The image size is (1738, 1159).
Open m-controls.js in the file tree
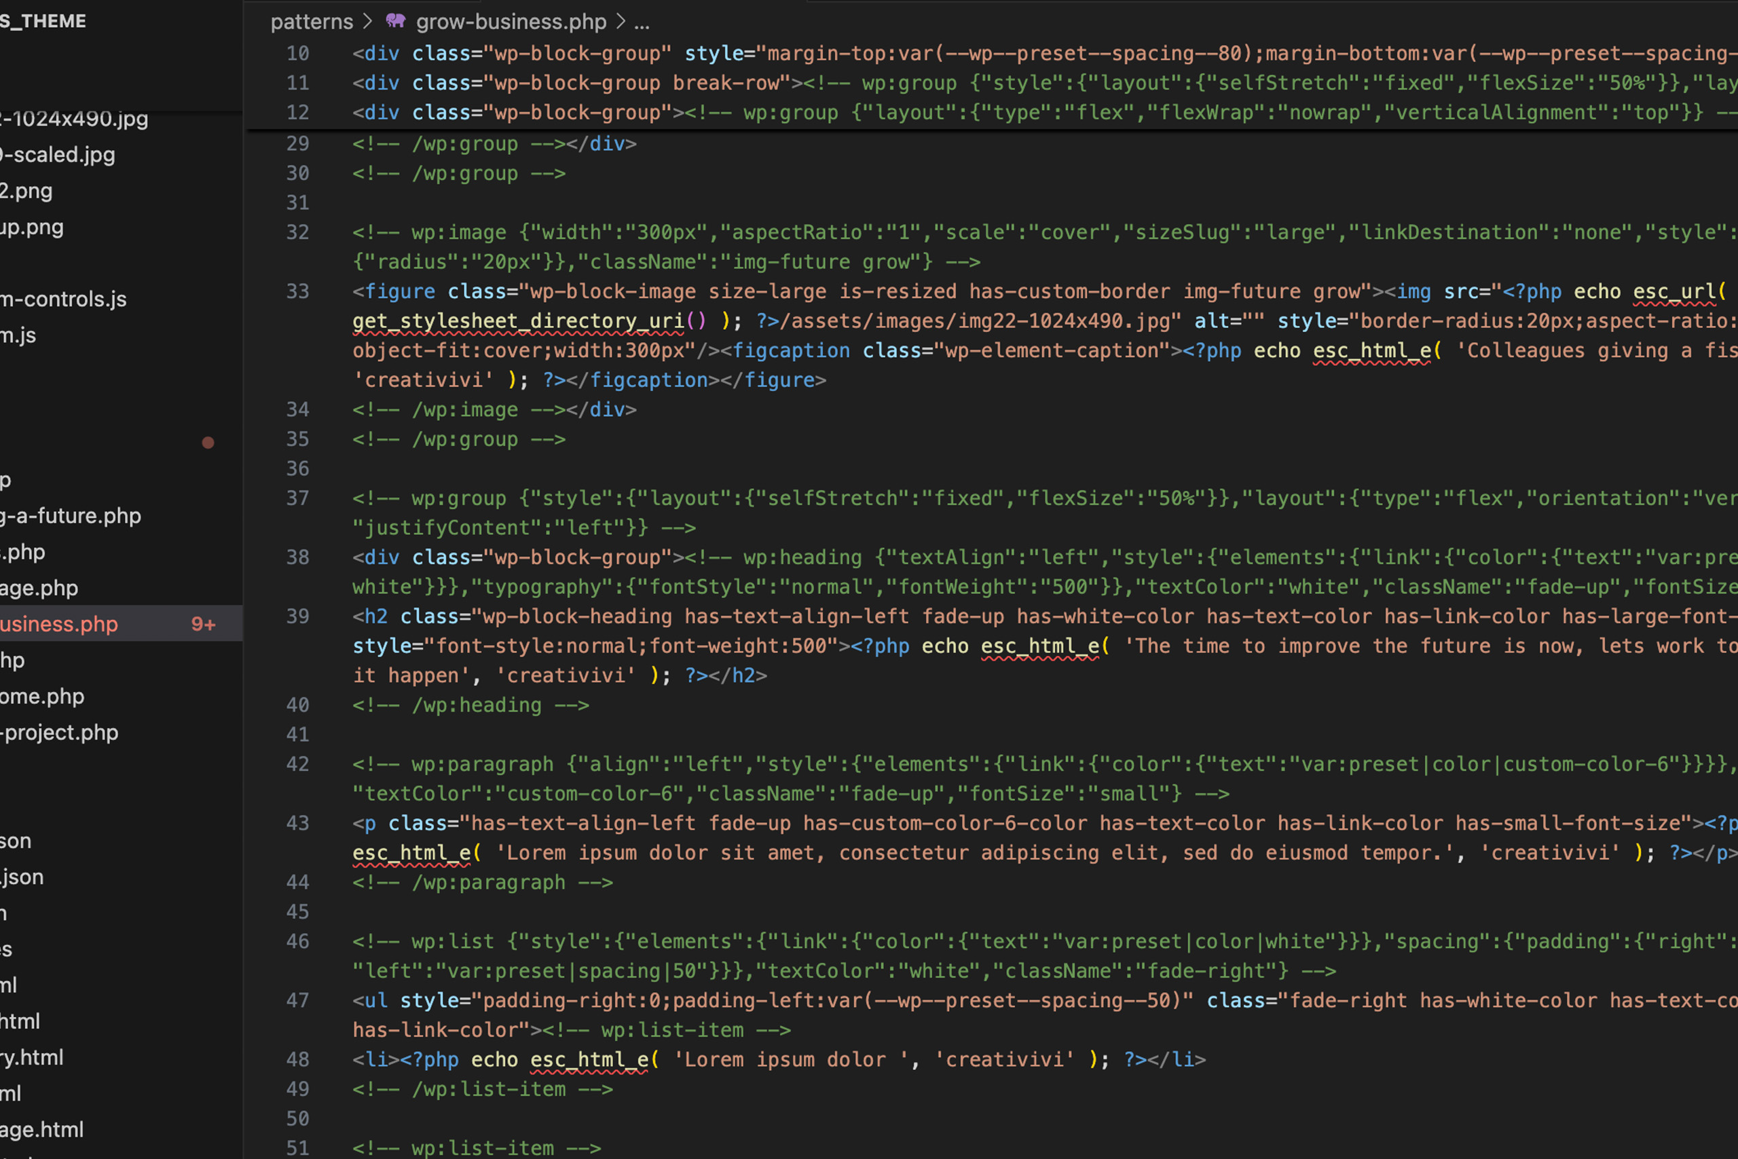point(64,299)
